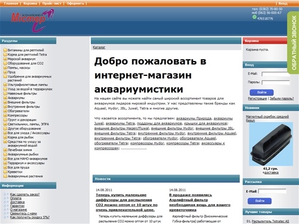The height and width of the screenshot is (224, 299).
Task: Focus the newsletter E-Mail field
Action: tap(272, 191)
